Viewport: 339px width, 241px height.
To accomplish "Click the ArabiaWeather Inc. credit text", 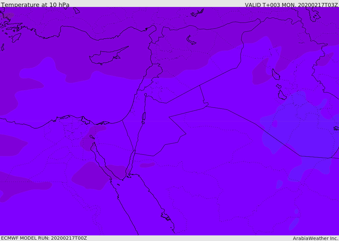I will 315,238.
